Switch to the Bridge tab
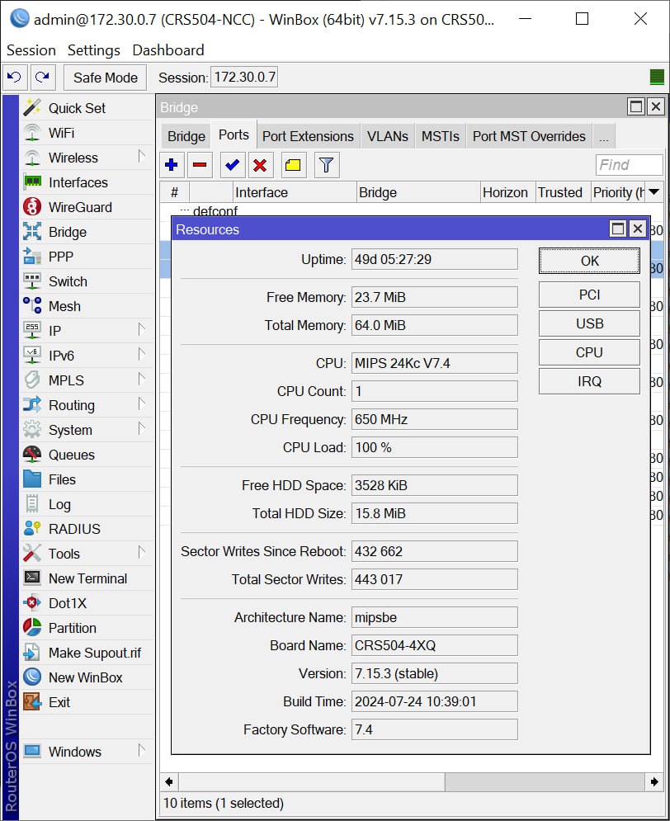 click(186, 136)
